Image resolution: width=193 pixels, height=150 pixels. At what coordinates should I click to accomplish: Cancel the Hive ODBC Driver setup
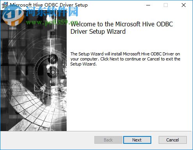click(x=173, y=140)
